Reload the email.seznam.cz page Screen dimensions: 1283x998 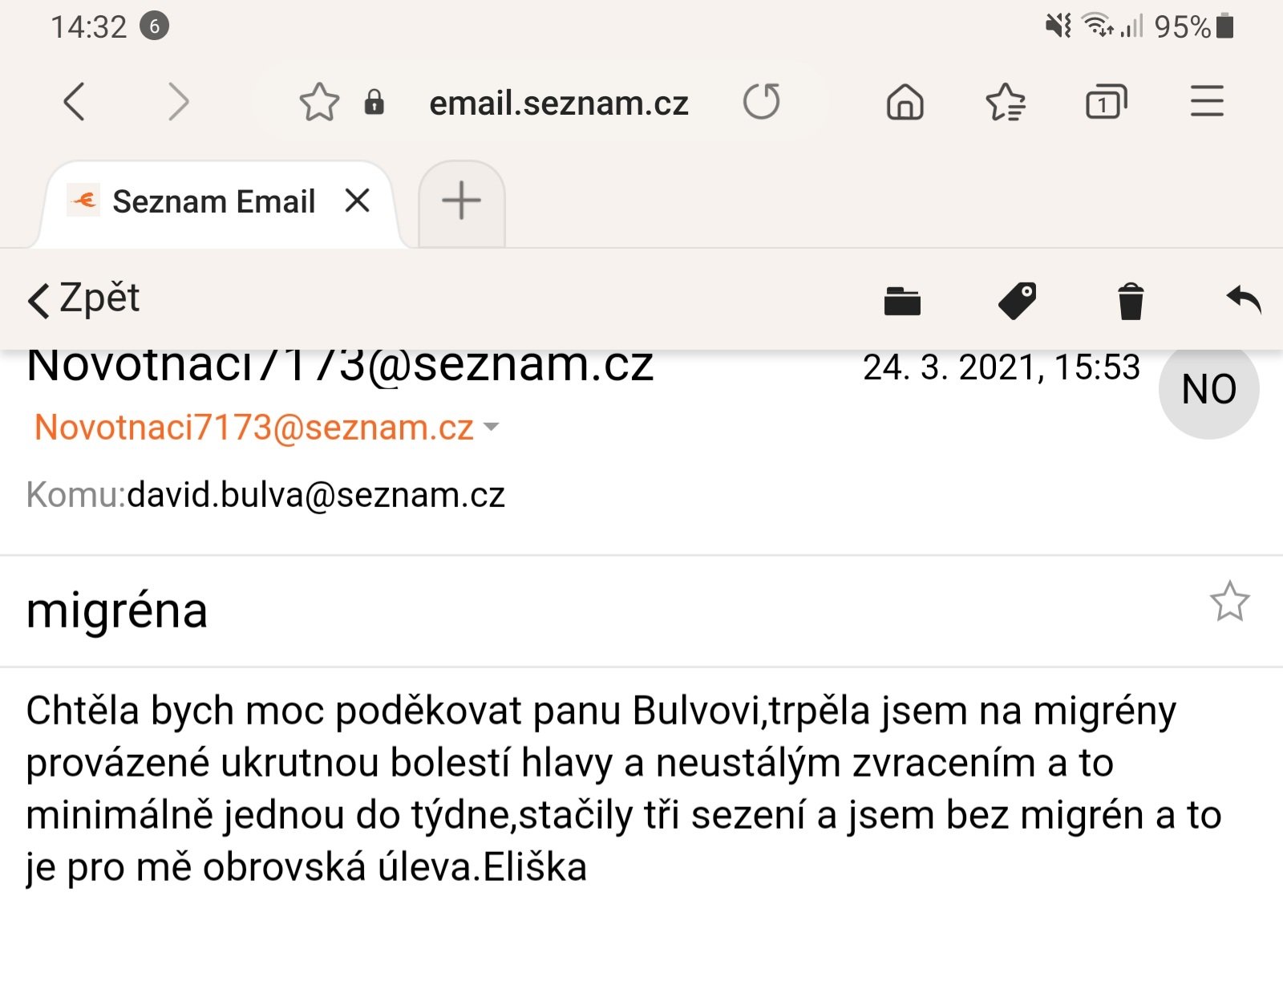click(761, 102)
